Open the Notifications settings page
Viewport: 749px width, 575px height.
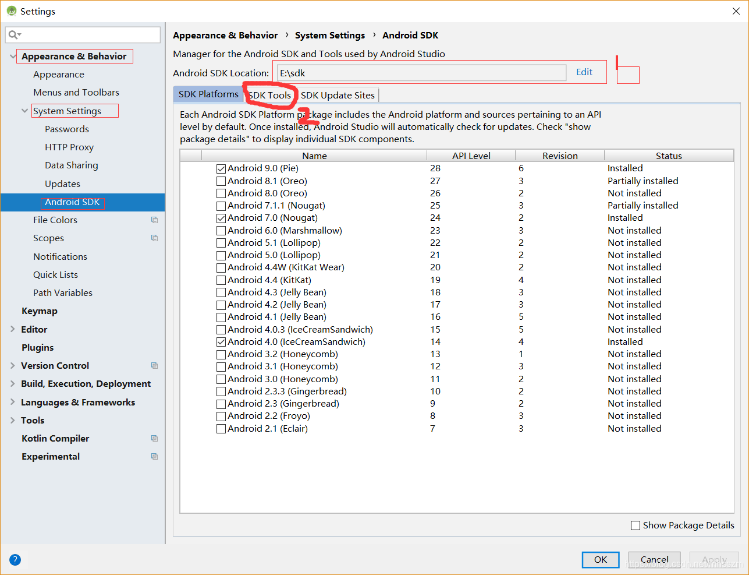click(x=61, y=256)
